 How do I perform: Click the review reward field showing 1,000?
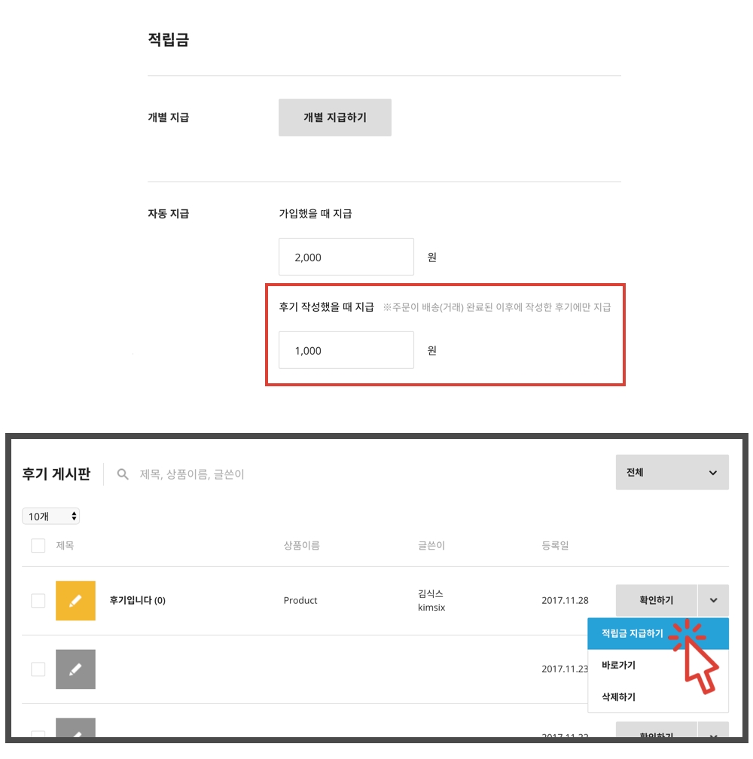pyautogui.click(x=346, y=350)
